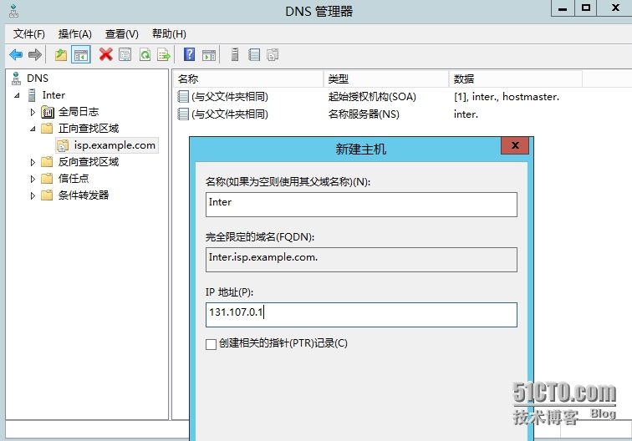Click '[1], inter., hostmaster.' data cell
Image resolution: width=632 pixels, height=441 pixels.
507,97
